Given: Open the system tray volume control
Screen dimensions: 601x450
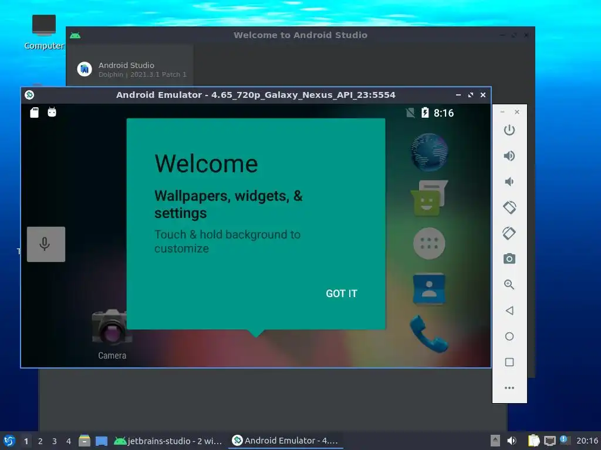Looking at the screenshot, I should 512,441.
